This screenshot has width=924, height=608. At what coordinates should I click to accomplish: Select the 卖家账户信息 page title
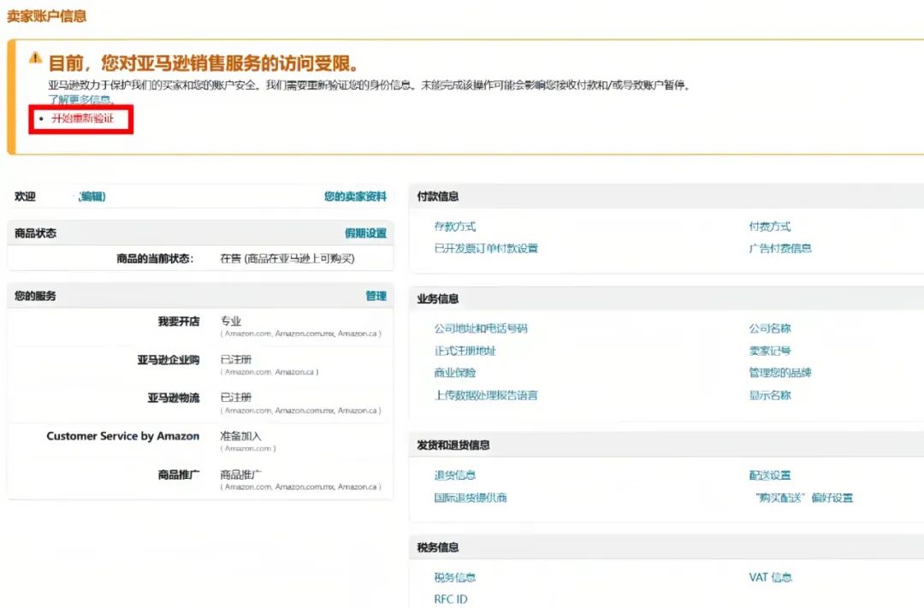46,16
